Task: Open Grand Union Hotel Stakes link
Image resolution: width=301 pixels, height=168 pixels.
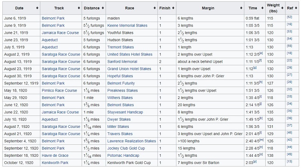Action: click(129, 69)
